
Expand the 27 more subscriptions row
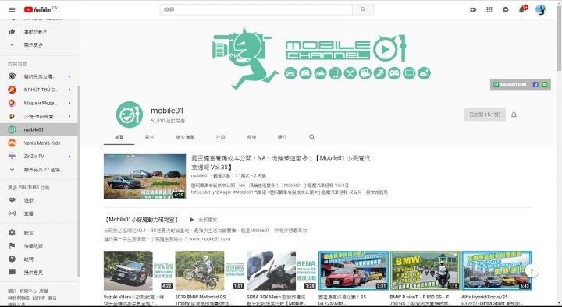click(39, 170)
